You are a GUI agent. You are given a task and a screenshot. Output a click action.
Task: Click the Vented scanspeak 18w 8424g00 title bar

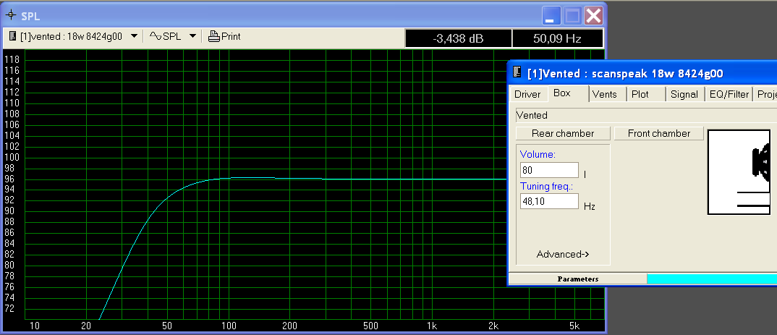642,73
